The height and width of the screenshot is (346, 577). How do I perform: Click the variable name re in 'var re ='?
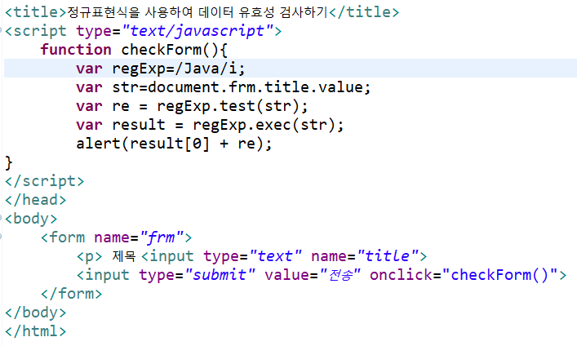click(121, 107)
